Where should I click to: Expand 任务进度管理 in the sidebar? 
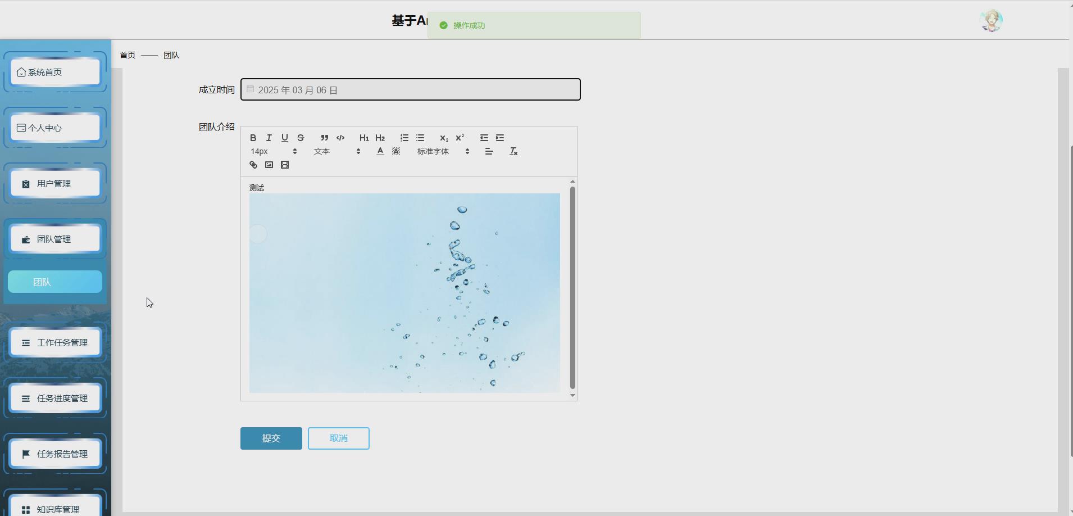pos(55,398)
